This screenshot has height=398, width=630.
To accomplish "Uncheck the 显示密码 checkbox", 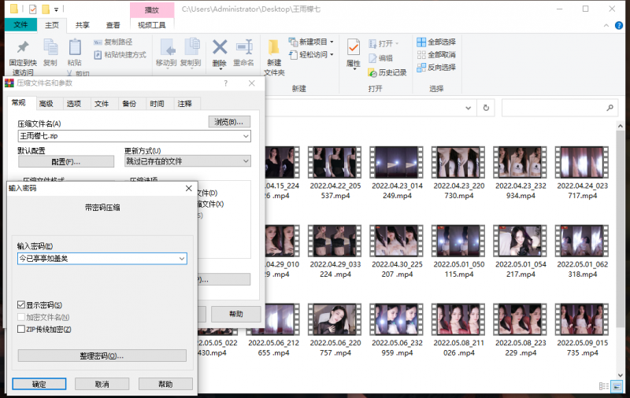I will (21, 305).
